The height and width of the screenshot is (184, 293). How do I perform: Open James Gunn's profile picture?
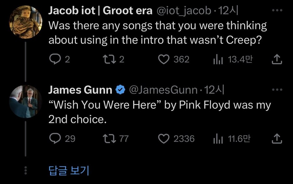25,101
